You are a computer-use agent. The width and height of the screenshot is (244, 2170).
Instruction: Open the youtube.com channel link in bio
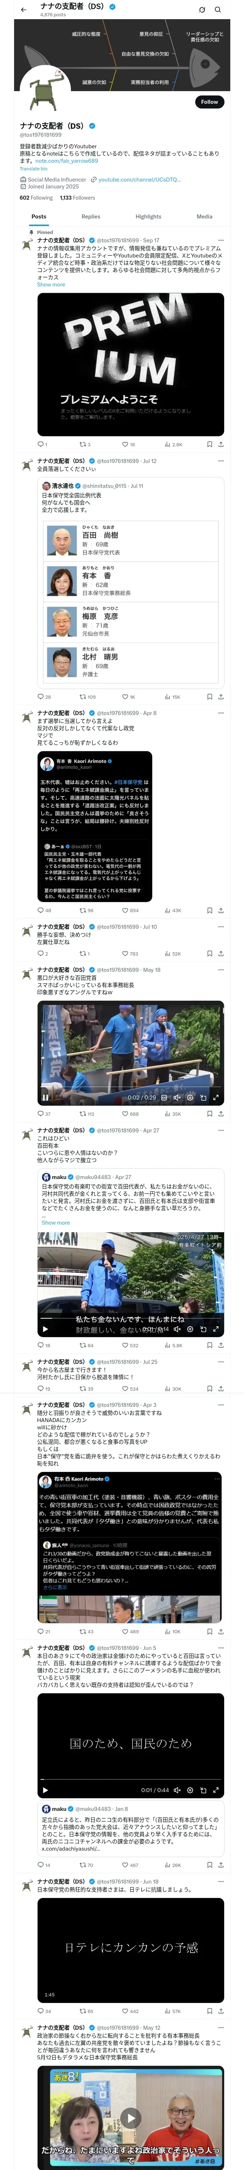139,179
